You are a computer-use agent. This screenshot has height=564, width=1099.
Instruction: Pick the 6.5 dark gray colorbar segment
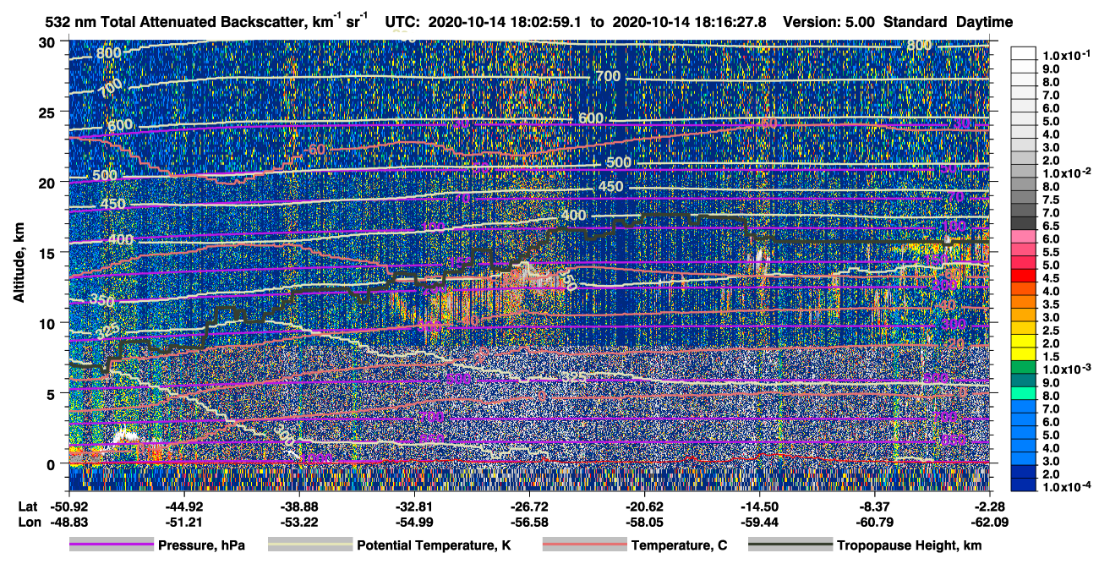tap(1022, 225)
